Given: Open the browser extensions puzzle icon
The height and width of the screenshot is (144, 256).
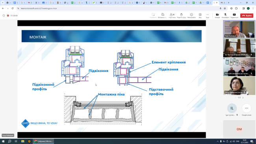Looking at the screenshot, I should (236, 8).
